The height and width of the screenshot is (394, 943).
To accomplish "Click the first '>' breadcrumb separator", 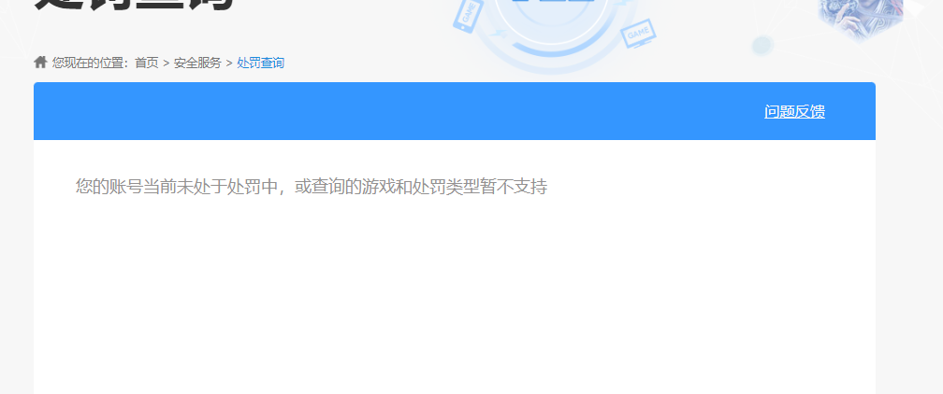I will [x=166, y=63].
